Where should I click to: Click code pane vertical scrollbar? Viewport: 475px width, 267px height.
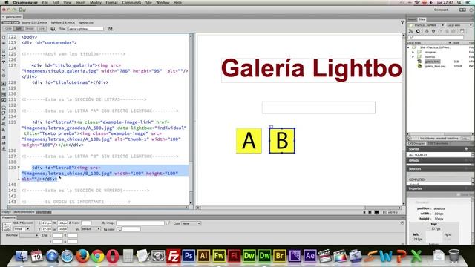pyautogui.click(x=191, y=119)
